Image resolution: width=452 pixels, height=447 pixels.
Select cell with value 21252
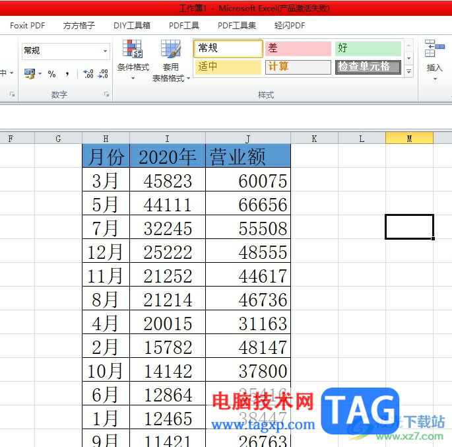(168, 275)
